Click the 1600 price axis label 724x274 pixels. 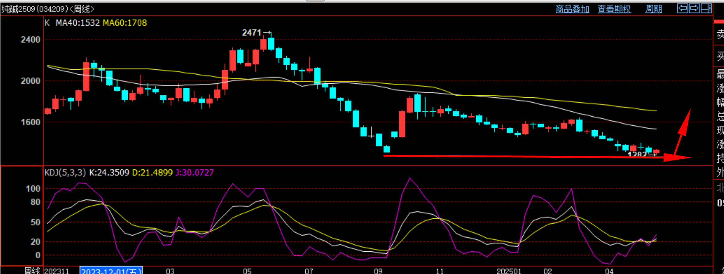pyautogui.click(x=31, y=122)
